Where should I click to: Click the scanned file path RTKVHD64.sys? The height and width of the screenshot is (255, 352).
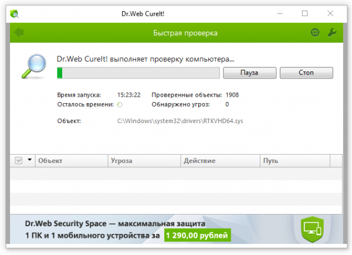point(180,121)
